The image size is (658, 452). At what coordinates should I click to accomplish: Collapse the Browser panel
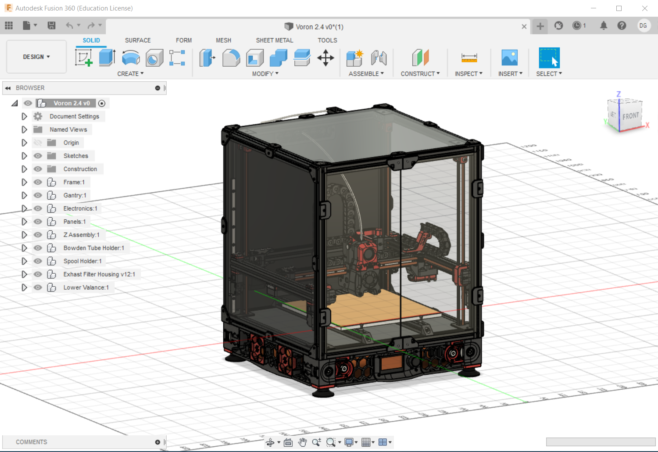tap(7, 88)
